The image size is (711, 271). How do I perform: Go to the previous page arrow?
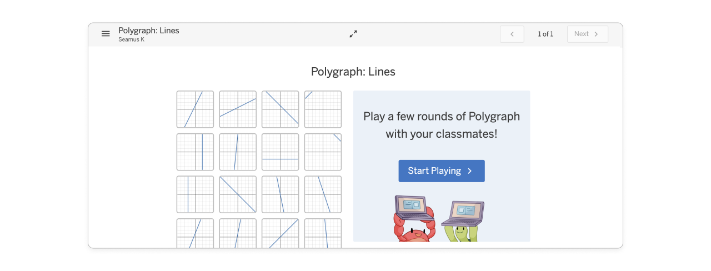[512, 34]
